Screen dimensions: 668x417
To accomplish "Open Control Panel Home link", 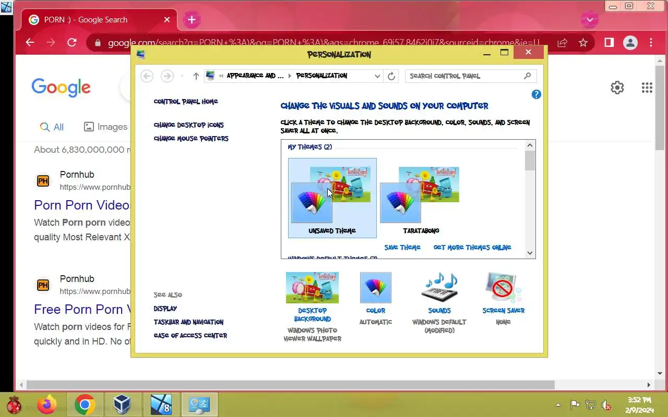I will click(x=186, y=102).
